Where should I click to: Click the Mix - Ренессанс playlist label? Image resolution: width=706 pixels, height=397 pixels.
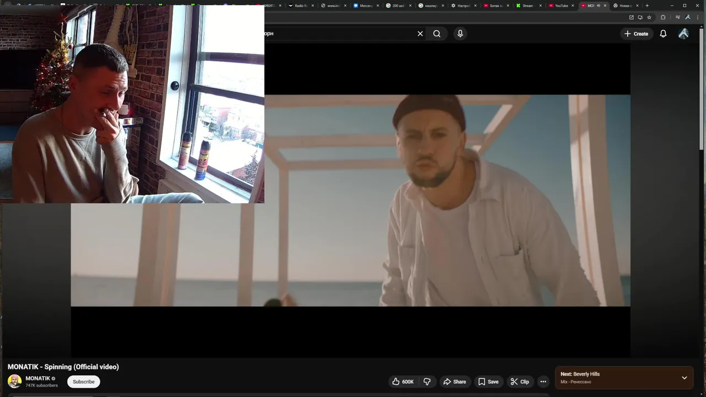click(576, 382)
